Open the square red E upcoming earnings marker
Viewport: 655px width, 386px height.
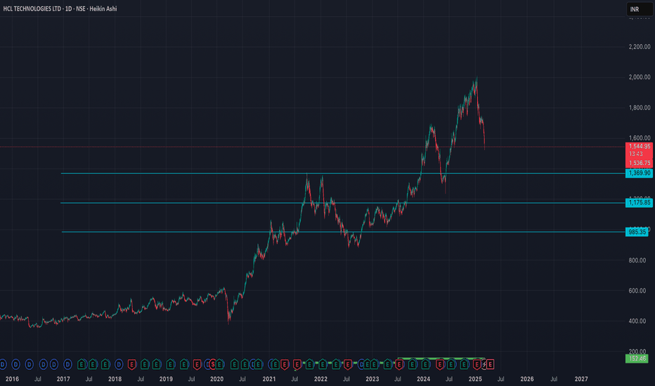[491, 364]
